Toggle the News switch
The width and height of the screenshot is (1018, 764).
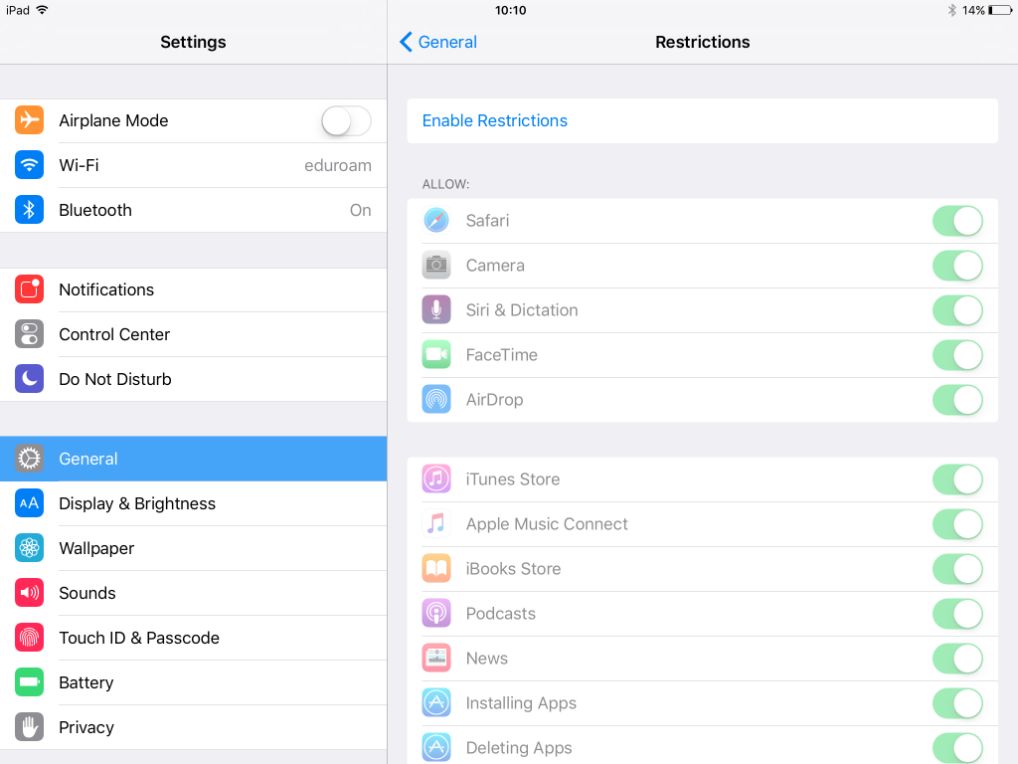[x=957, y=659]
